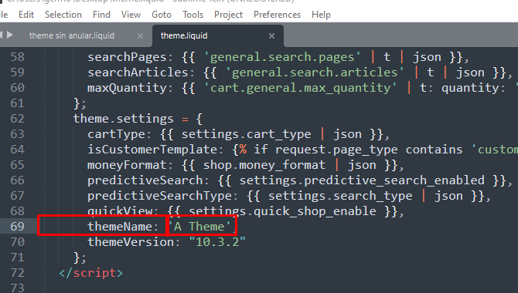Click 'settings.search_type' expression
Viewport: 518px width, 293px height.
point(340,196)
